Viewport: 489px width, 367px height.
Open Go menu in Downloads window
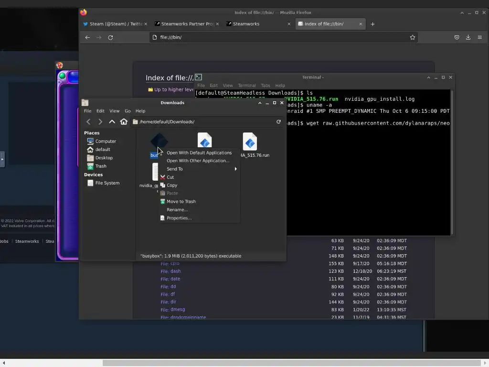pos(128,111)
